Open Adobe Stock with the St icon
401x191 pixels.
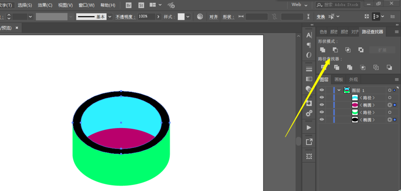[x=141, y=5]
